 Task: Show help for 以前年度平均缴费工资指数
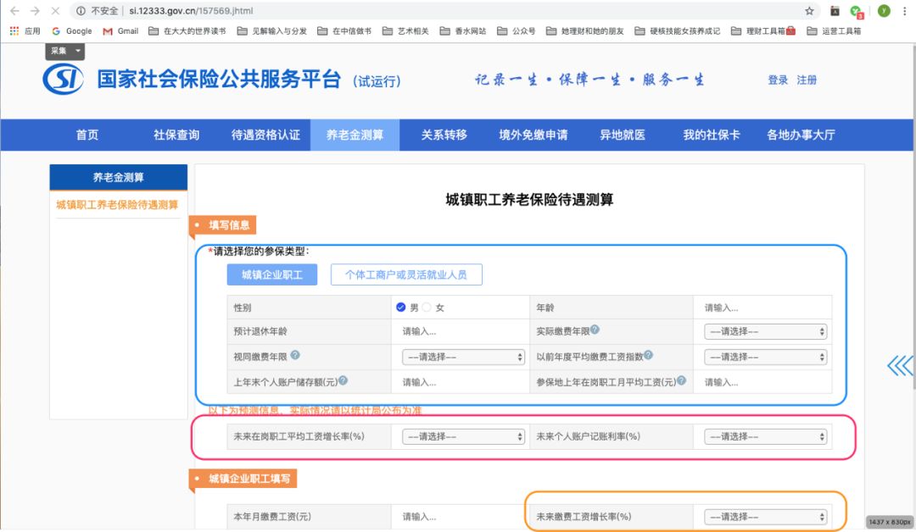[649, 355]
